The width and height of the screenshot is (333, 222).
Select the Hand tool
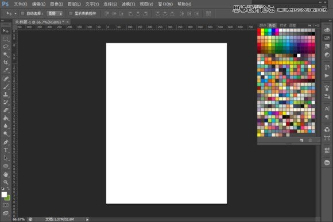tap(6, 174)
